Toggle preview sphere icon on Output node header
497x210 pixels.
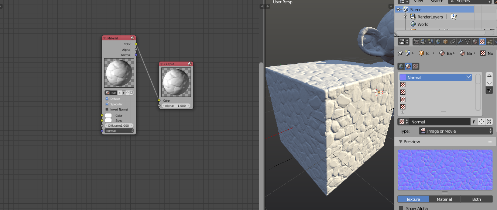190,64
